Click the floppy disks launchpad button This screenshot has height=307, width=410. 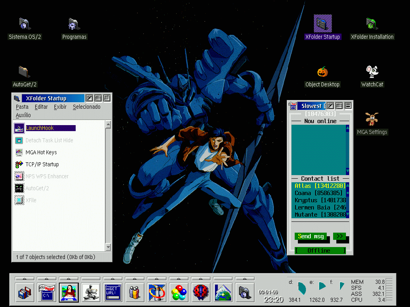point(24,292)
